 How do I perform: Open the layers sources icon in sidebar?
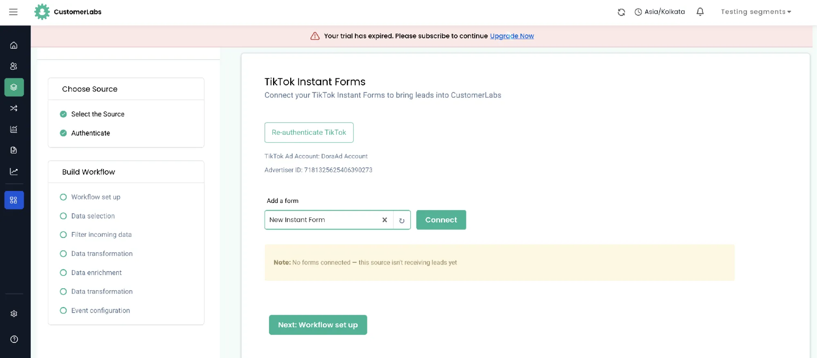(14, 87)
